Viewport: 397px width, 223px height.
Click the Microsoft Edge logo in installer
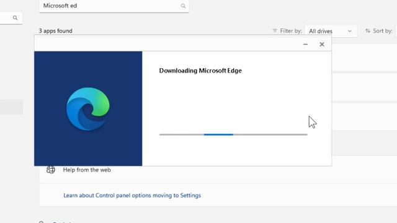[x=88, y=109]
